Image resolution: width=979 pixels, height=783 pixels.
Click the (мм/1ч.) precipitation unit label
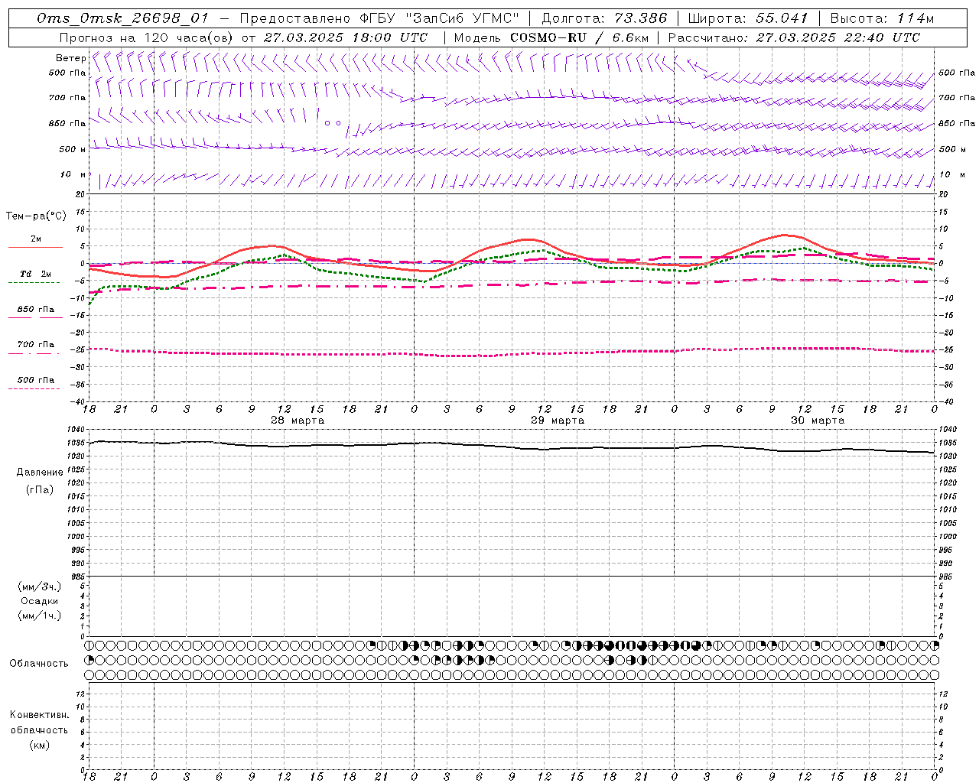click(x=40, y=616)
